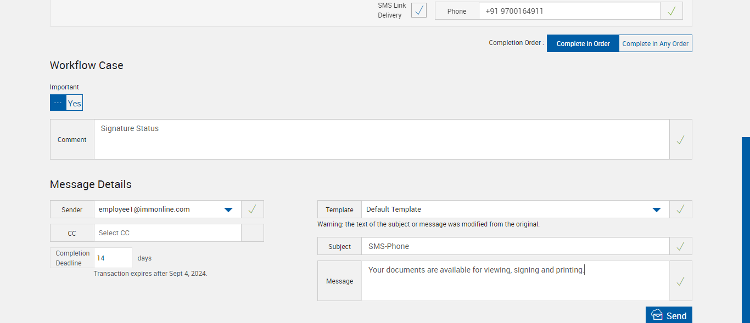Uncheck the SMS Link Delivery checkbox

(419, 10)
